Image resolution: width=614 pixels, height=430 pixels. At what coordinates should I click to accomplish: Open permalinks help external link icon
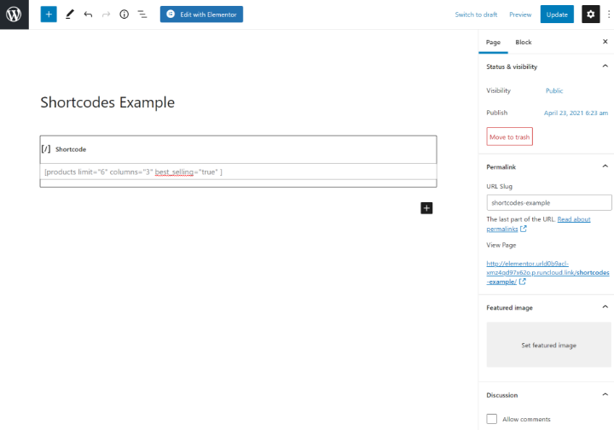coord(524,229)
